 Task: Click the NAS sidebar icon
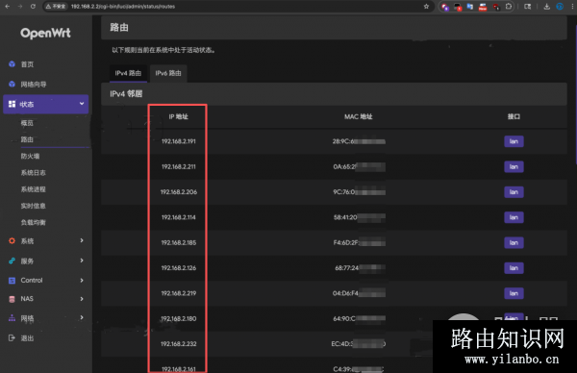pos(12,299)
